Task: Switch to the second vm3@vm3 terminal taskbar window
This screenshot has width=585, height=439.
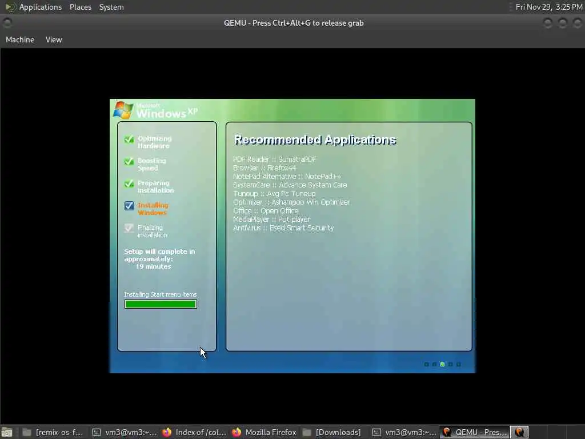Action: 404,432
